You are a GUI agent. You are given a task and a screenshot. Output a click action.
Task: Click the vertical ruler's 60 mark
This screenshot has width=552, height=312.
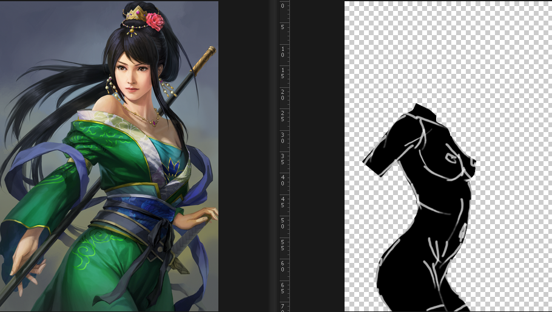pyautogui.click(x=283, y=267)
